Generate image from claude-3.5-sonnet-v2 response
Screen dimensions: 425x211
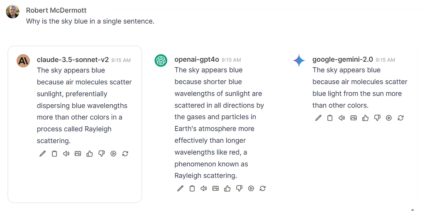(78, 154)
